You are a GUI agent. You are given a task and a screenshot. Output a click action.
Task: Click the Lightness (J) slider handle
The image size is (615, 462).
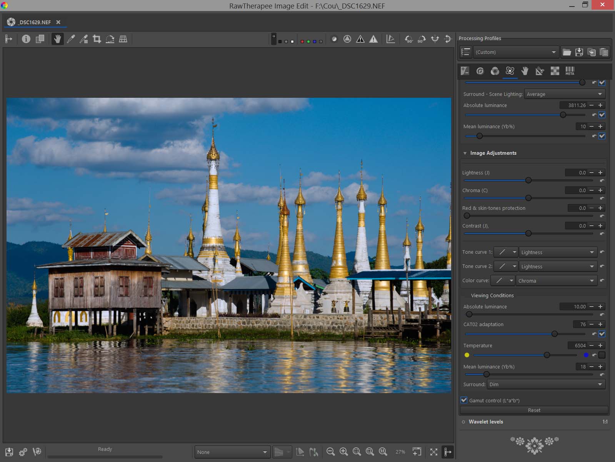(x=528, y=180)
